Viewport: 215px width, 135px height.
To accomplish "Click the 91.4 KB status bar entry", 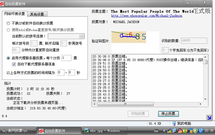I will pos(155,123).
